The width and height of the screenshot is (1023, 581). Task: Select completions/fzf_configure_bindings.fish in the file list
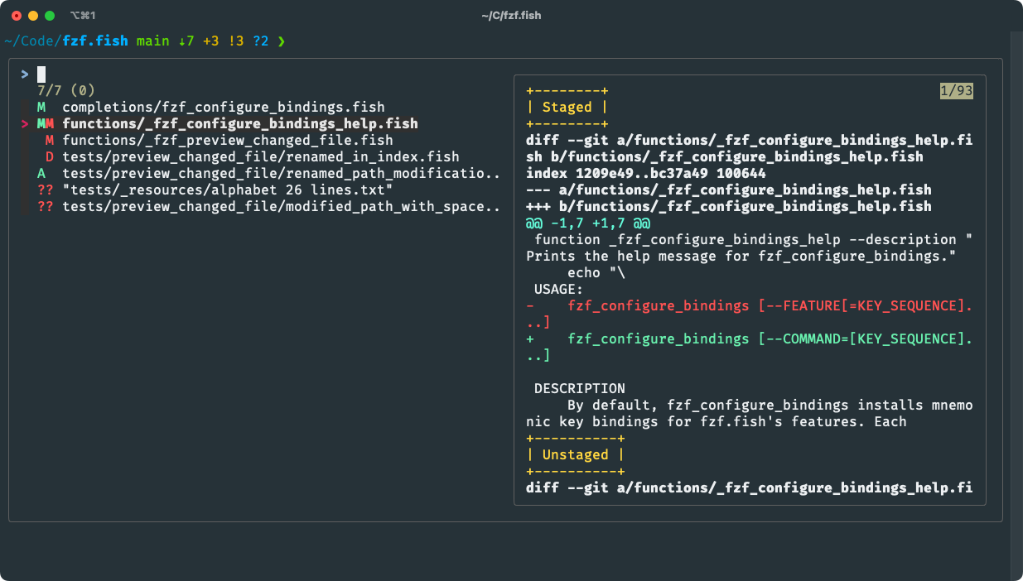click(x=223, y=107)
